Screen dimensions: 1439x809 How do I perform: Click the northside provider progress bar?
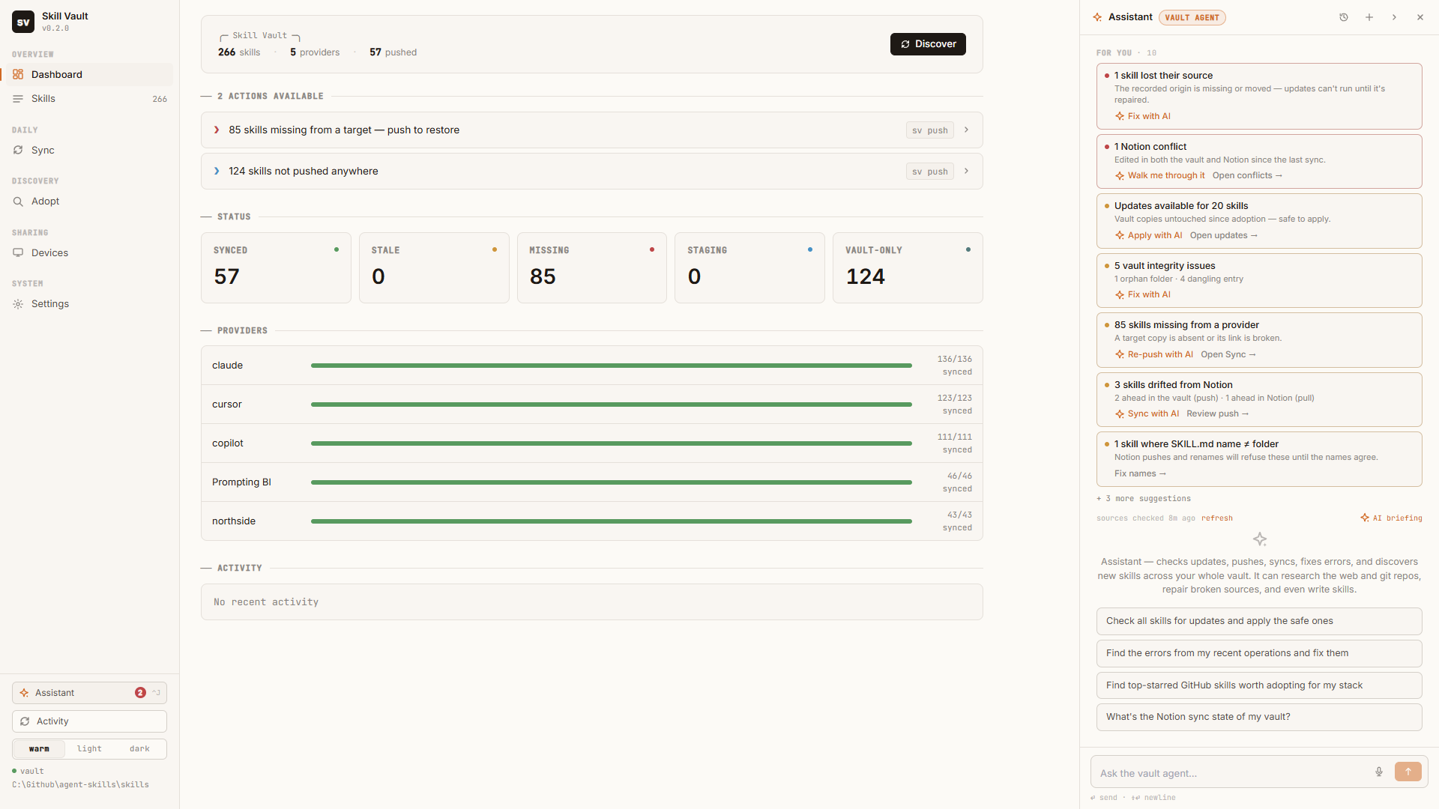(611, 521)
